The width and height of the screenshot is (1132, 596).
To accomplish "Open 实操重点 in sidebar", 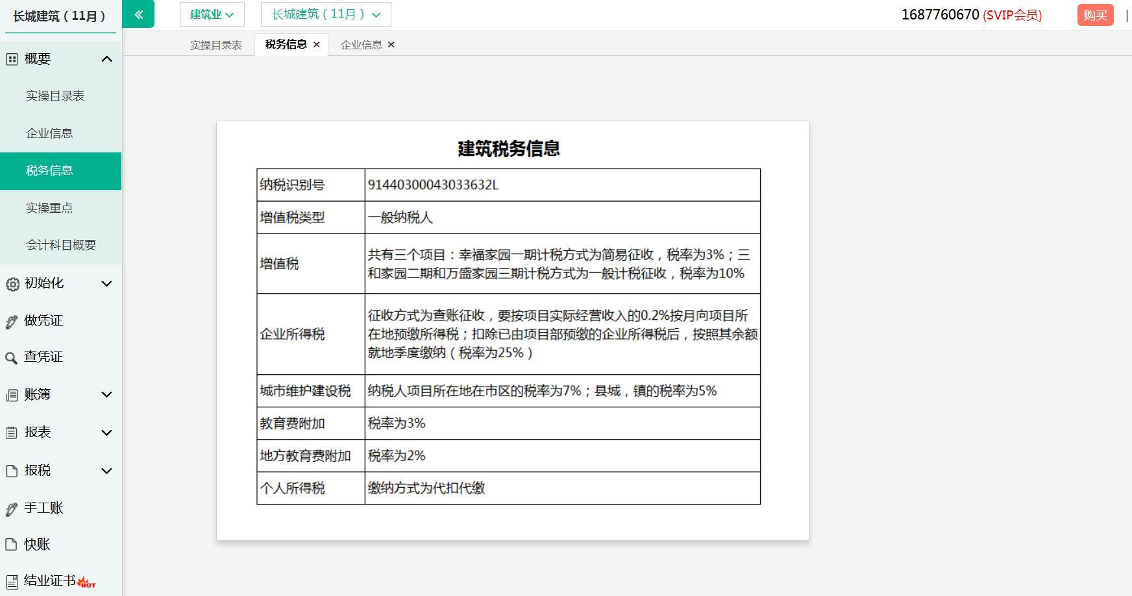I will tap(49, 208).
